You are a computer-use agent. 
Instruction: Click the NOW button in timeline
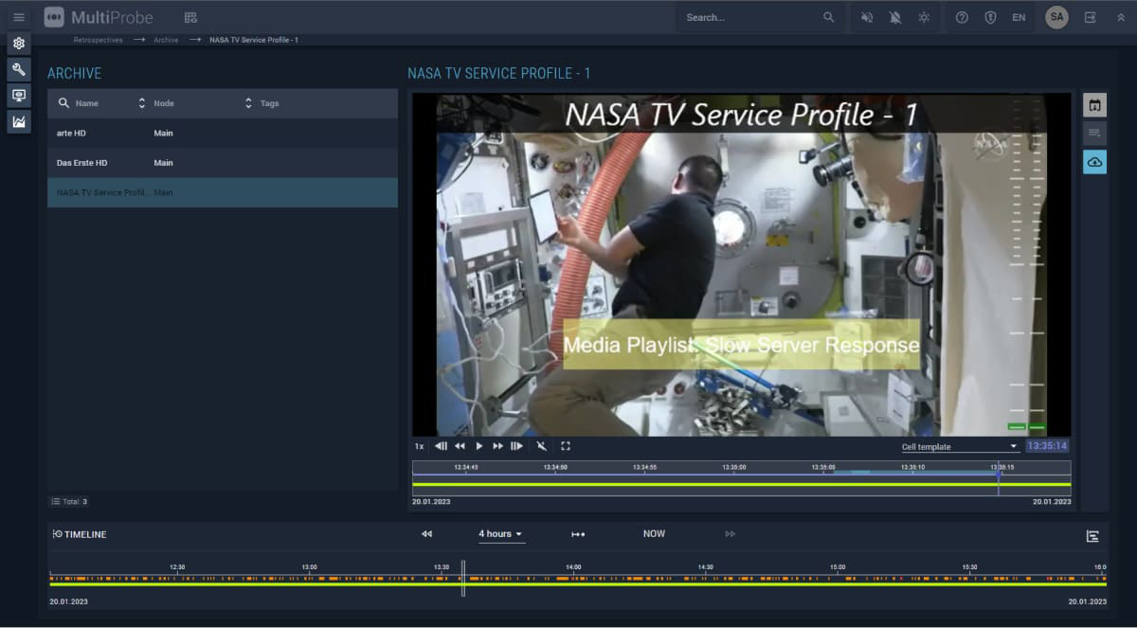654,534
